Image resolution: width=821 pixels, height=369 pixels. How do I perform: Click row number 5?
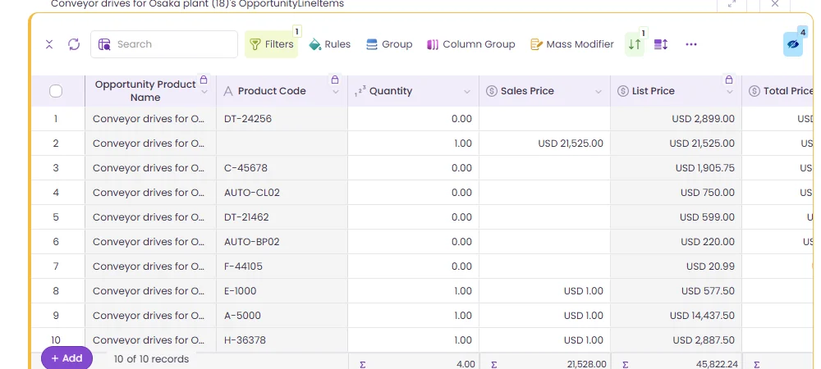[x=56, y=217]
